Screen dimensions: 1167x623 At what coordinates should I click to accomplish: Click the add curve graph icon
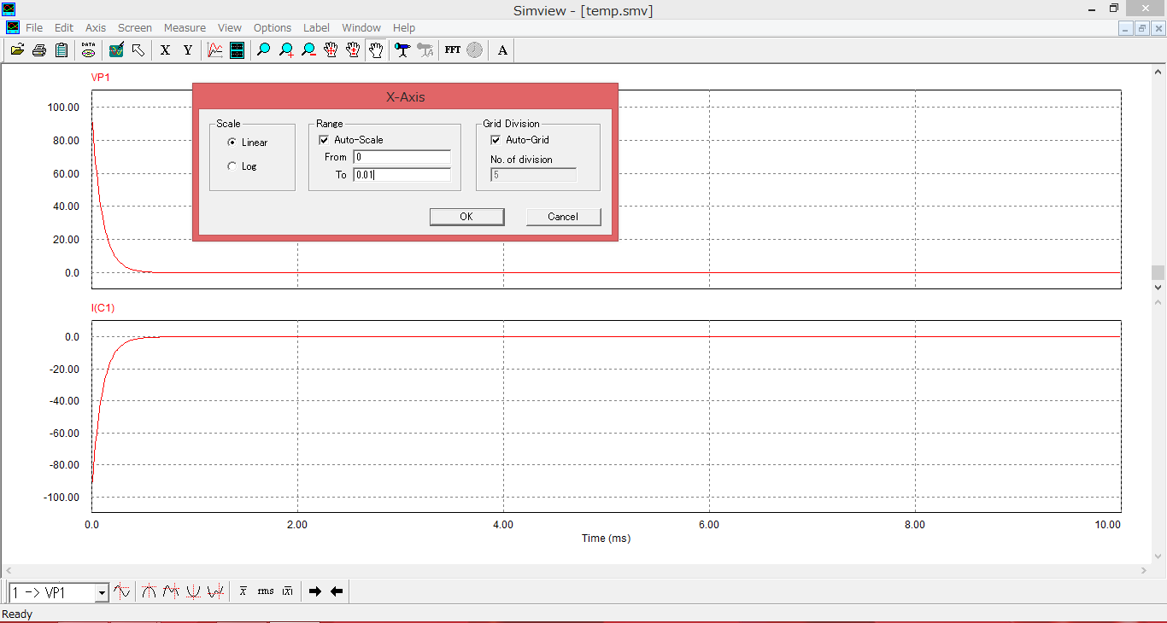(215, 50)
